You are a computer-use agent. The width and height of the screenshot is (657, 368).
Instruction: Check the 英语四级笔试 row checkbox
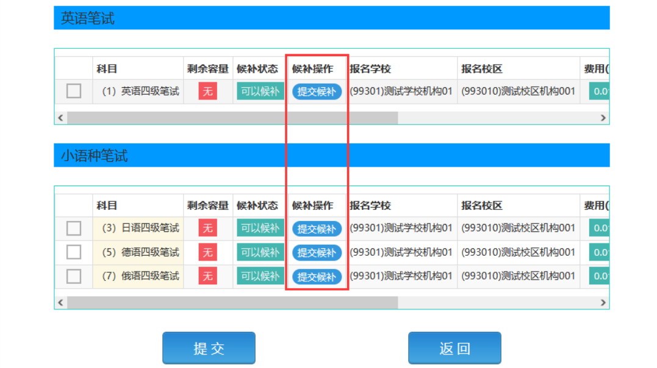click(74, 92)
